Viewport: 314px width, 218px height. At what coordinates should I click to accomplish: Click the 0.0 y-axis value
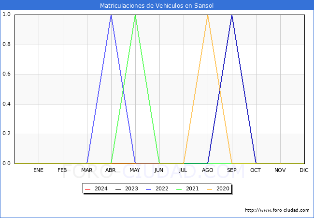(x=6, y=163)
